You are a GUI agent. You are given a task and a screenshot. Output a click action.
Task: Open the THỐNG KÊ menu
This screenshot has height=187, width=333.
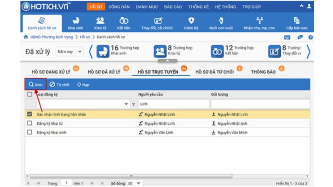point(199,7)
